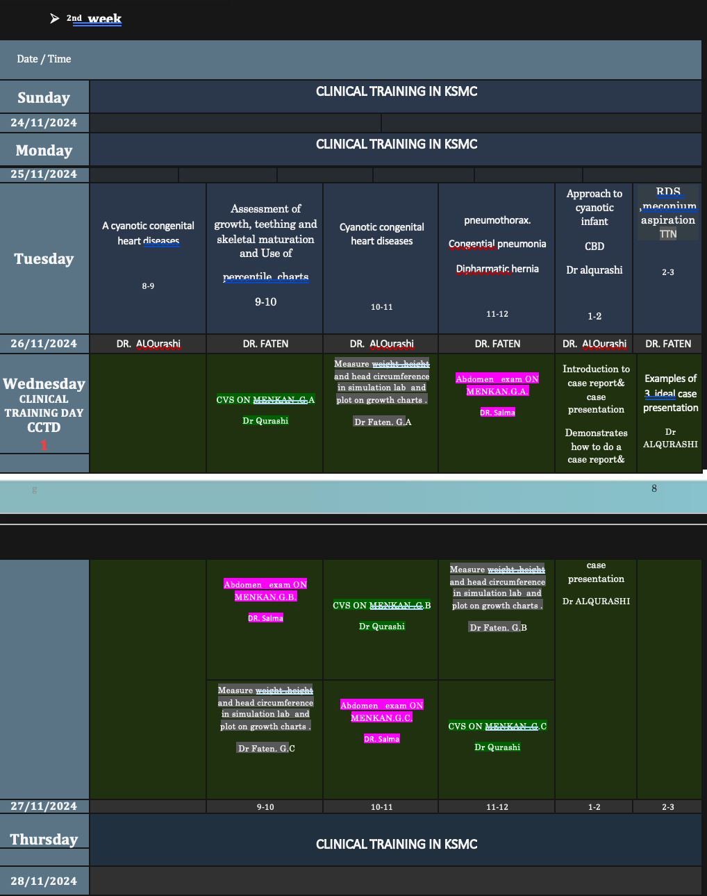
Task: Click page number 8 in the footer
Action: tap(654, 489)
